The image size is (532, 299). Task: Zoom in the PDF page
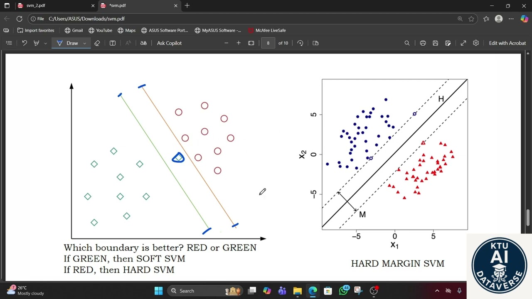(x=239, y=43)
